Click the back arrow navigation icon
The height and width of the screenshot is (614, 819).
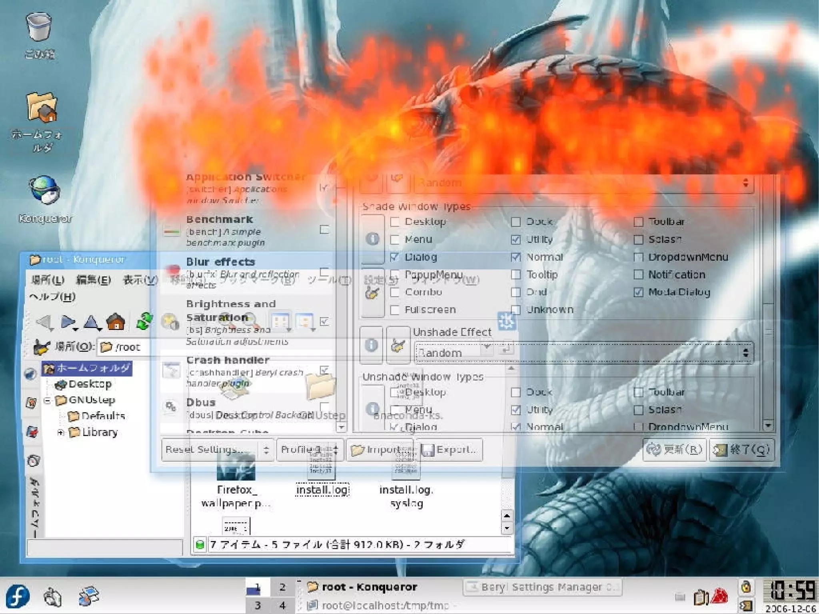point(44,322)
